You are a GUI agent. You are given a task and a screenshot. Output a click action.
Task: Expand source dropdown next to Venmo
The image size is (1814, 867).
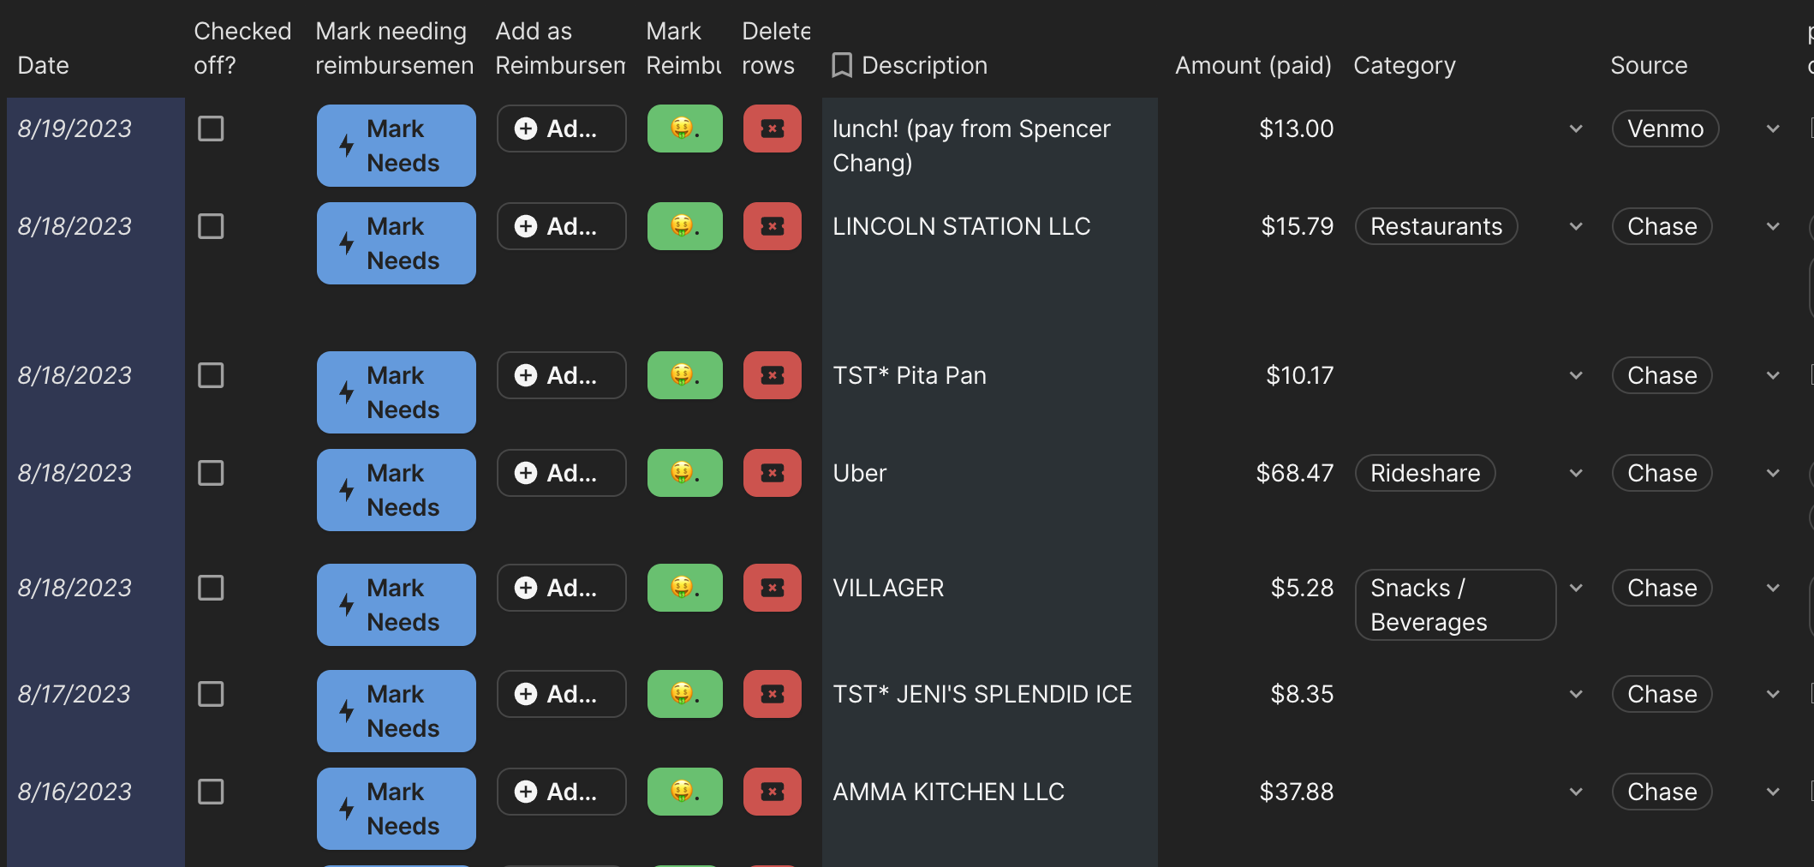pyautogui.click(x=1772, y=129)
